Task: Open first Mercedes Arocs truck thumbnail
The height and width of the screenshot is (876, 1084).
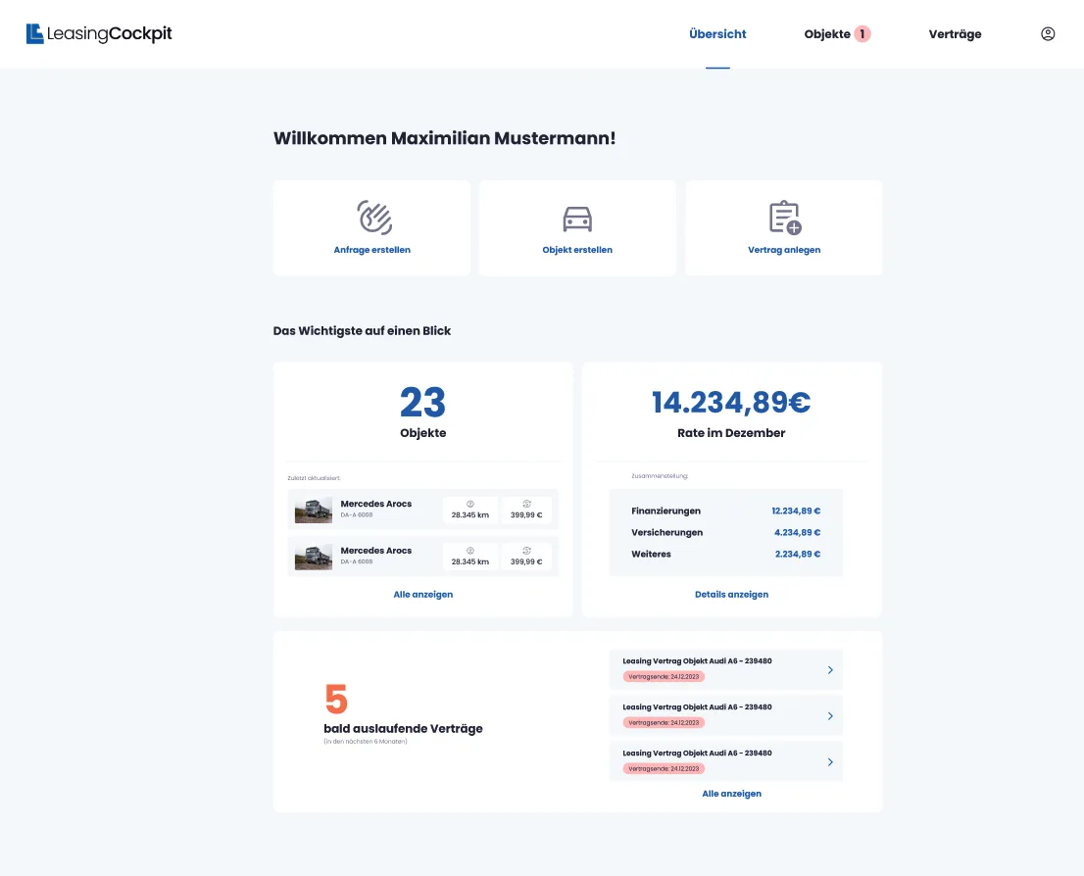Action: [314, 511]
